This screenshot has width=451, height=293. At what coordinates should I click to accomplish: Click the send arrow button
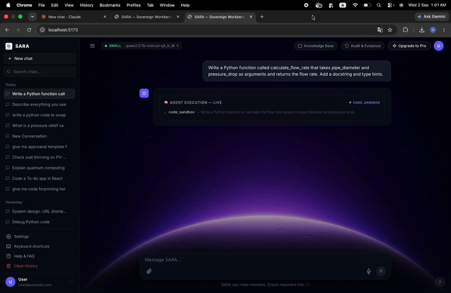coord(381,271)
